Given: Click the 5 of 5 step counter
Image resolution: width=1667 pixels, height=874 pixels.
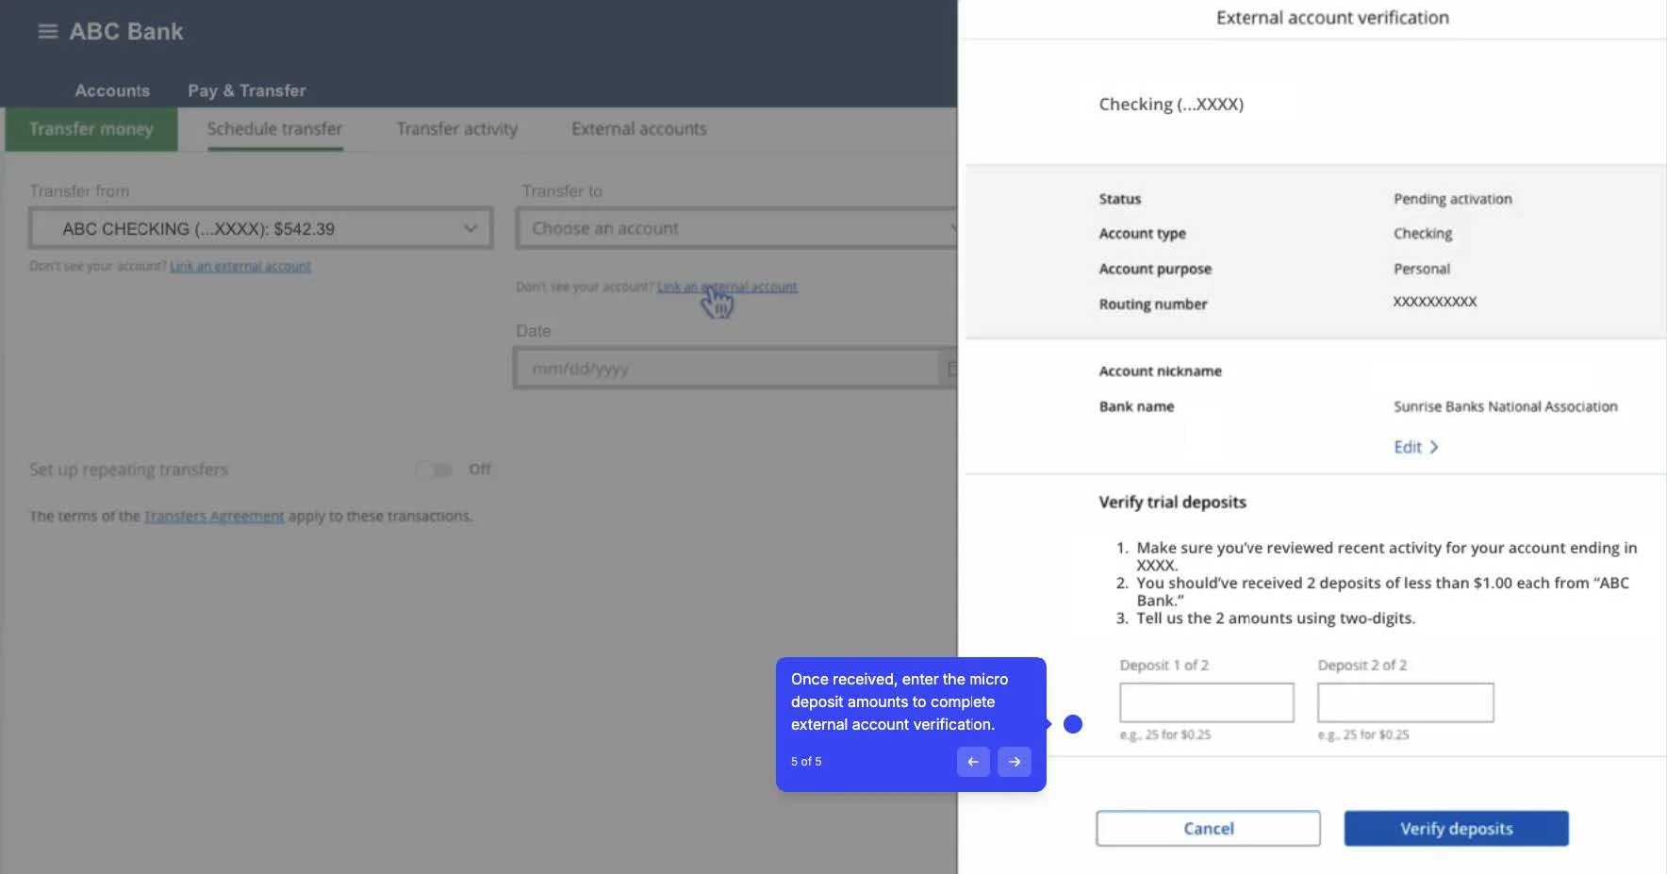Looking at the screenshot, I should [806, 762].
